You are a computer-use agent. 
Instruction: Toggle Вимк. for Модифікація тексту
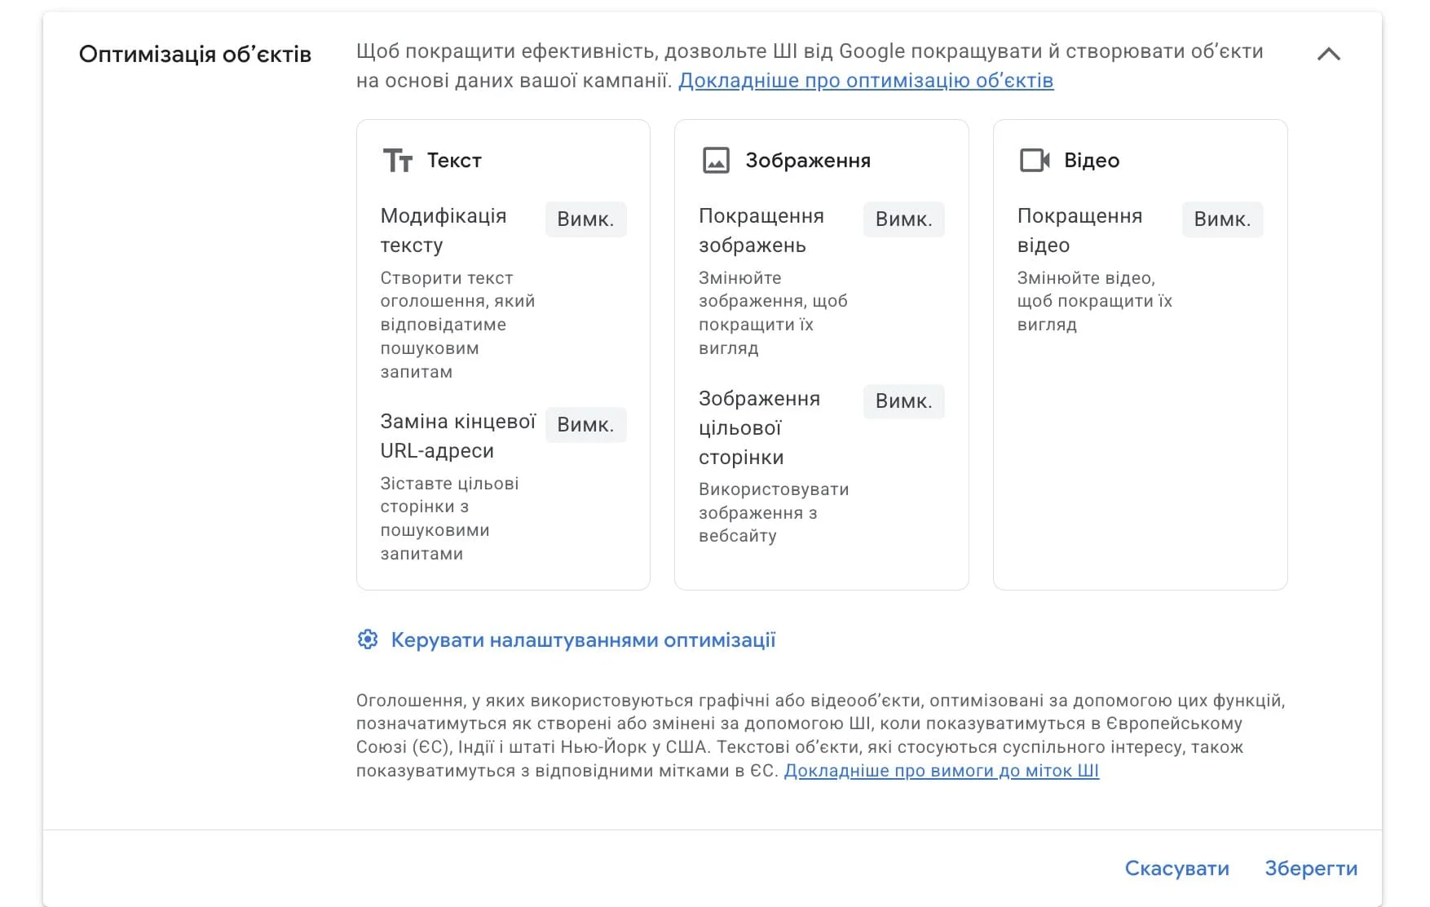tap(585, 219)
